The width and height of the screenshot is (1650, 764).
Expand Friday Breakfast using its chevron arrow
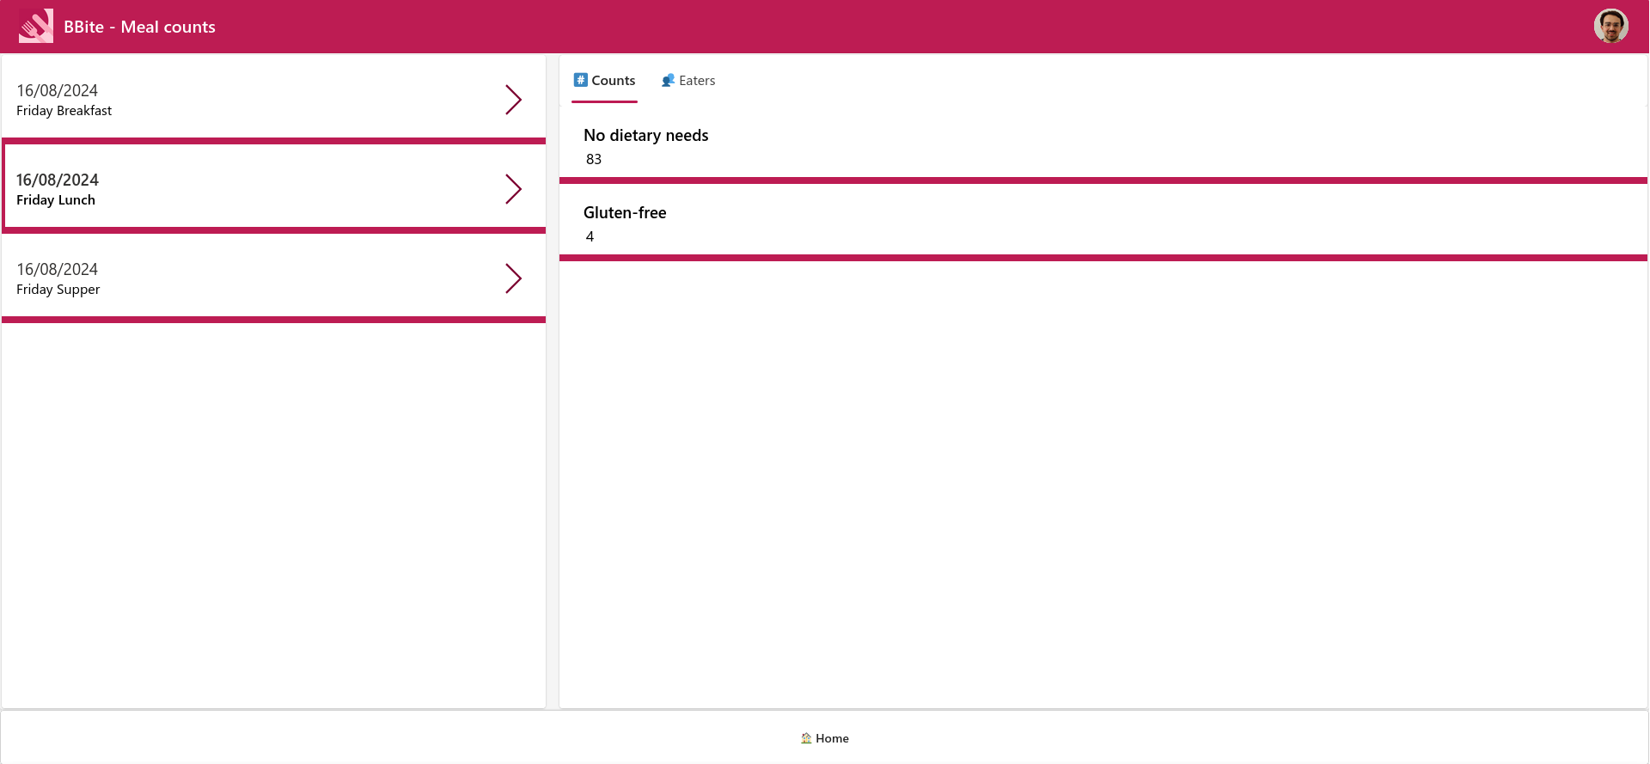(x=513, y=100)
